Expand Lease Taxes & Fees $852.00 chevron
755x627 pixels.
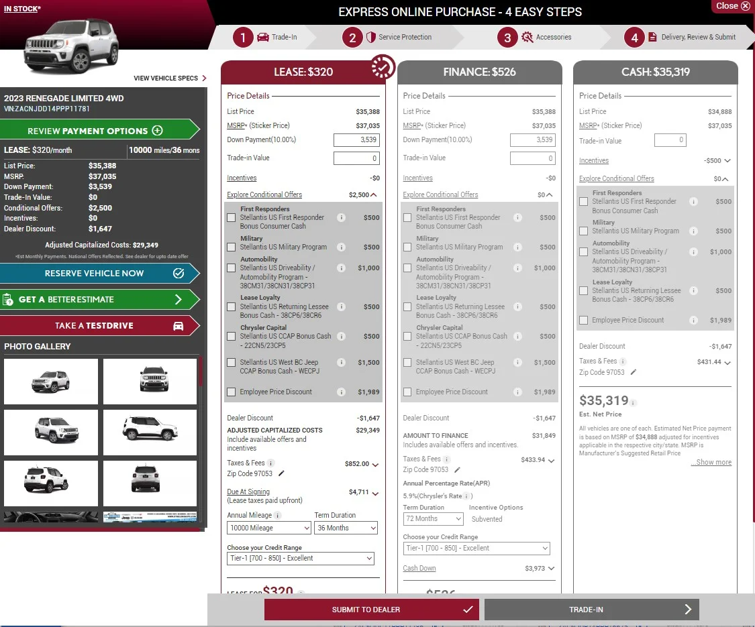376,464
